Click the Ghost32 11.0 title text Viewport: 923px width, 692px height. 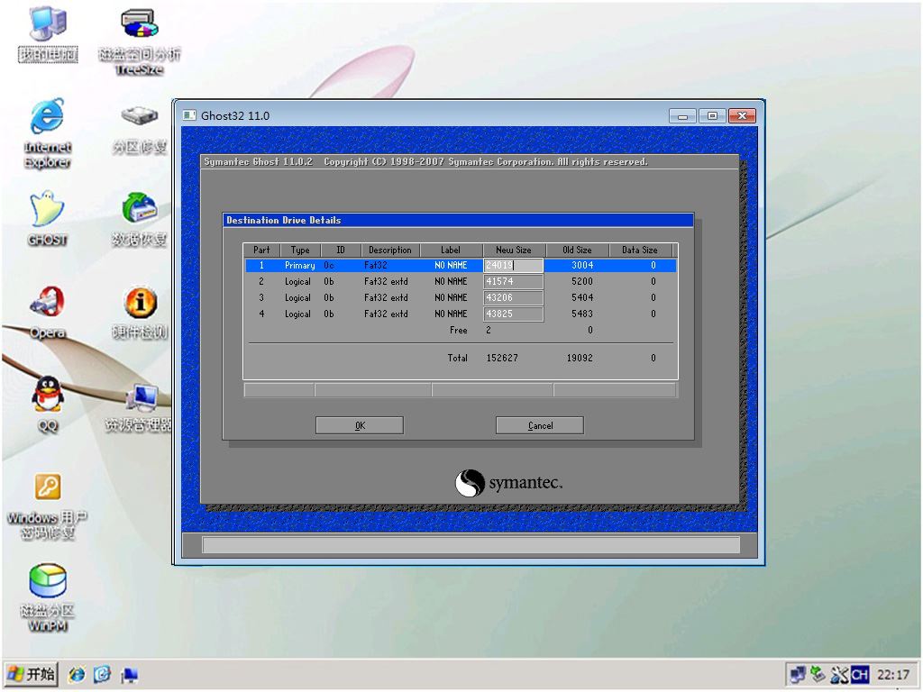[235, 115]
